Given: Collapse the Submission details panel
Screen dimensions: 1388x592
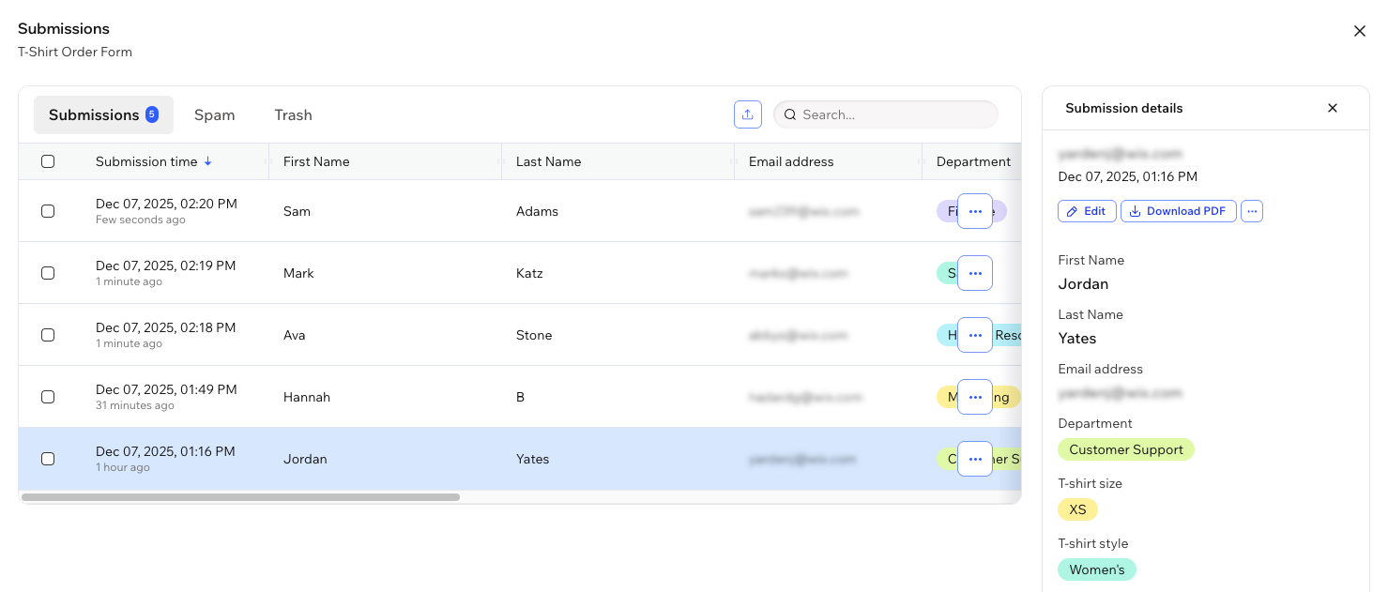Looking at the screenshot, I should tap(1333, 108).
